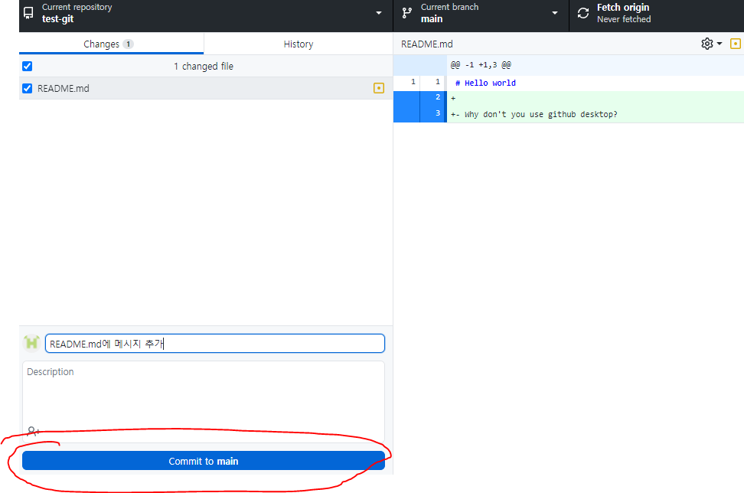Click the Fetch origin sync arrows icon
The width and height of the screenshot is (744, 493).
coord(583,13)
